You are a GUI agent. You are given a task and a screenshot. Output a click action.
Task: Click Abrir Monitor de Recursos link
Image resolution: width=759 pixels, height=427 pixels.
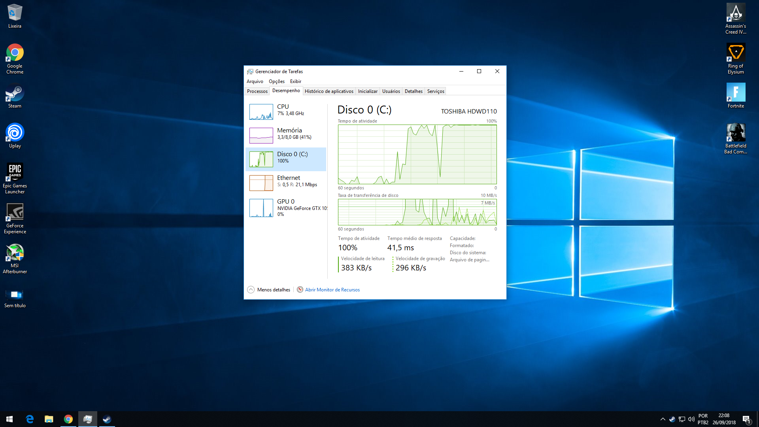click(328, 290)
